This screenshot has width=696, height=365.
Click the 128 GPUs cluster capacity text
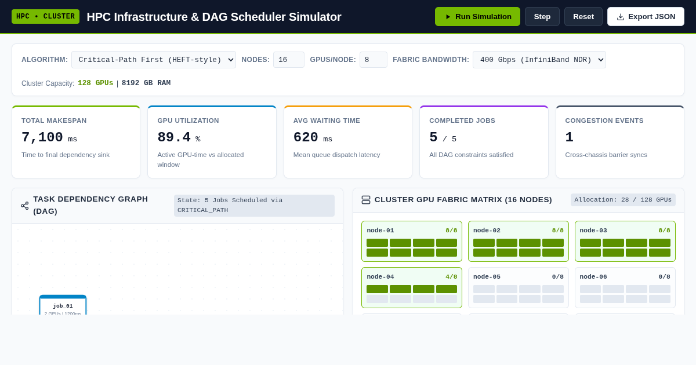pos(96,83)
